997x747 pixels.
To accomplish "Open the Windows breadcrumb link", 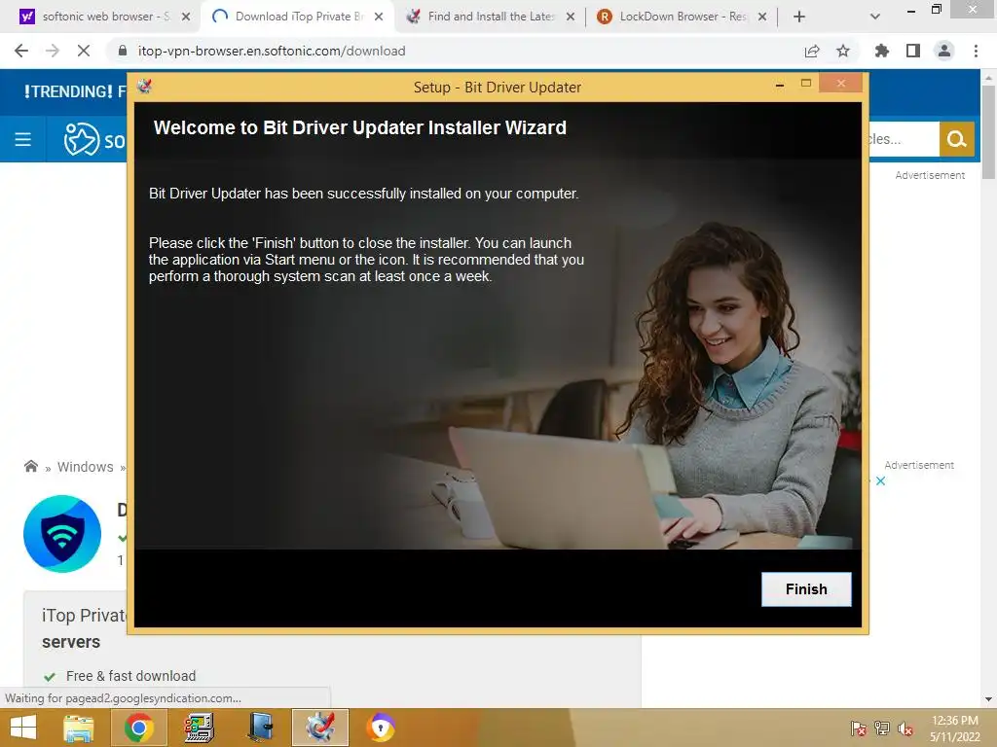I will (86, 467).
